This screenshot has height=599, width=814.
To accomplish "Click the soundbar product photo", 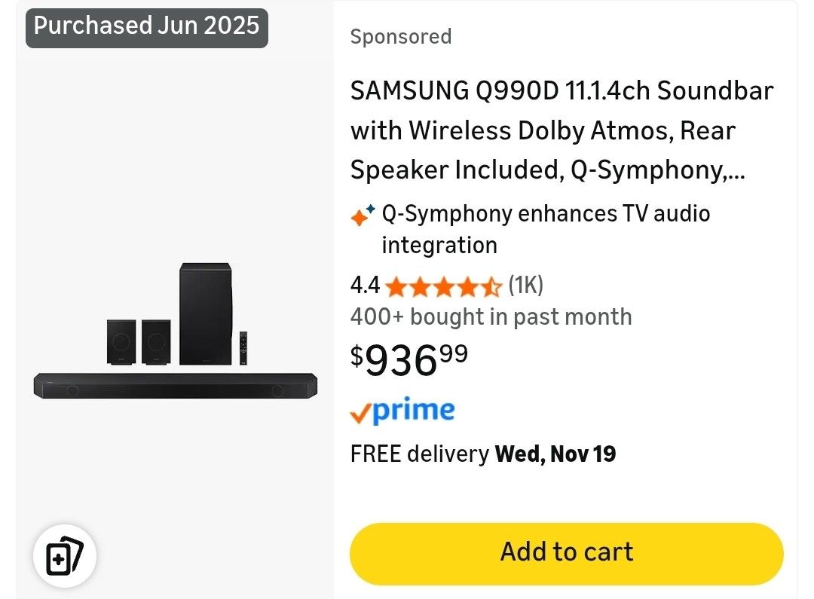I will pos(173,332).
